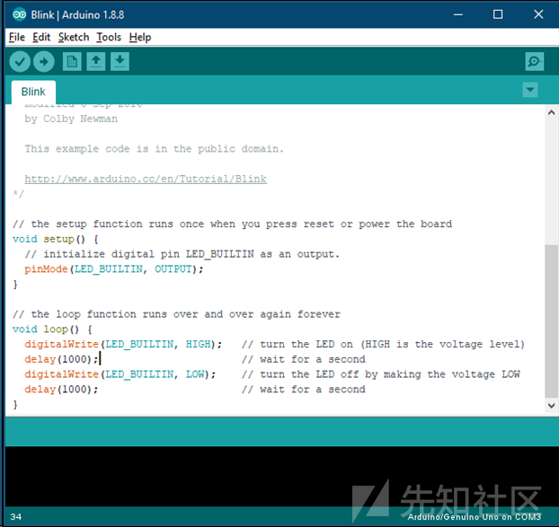Click the editor scrollbar up arrow
Viewport: 559px width, 527px height.
(x=551, y=112)
